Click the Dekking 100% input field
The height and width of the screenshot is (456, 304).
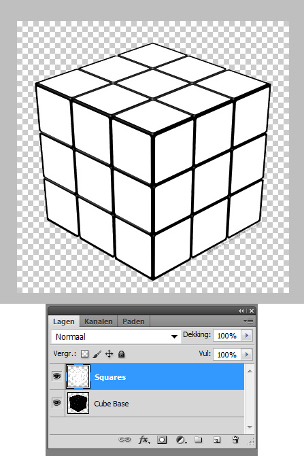tap(227, 336)
